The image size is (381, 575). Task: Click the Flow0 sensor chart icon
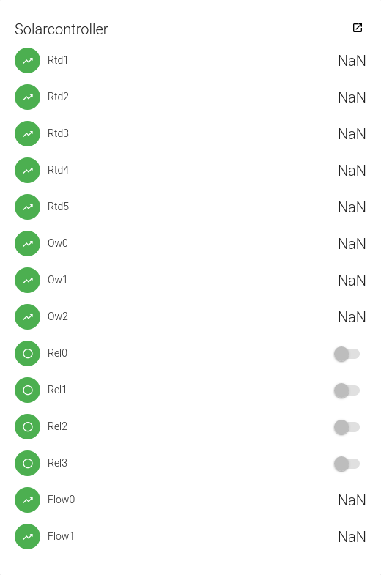pos(28,500)
